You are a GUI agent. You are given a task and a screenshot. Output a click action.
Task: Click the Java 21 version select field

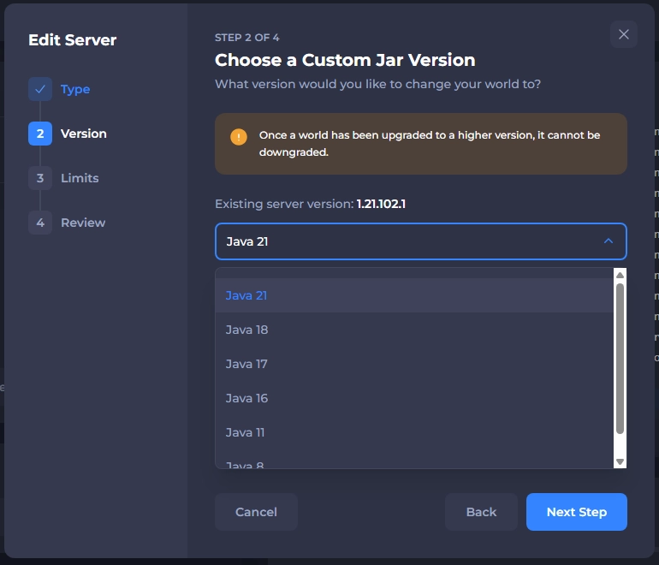point(411,241)
